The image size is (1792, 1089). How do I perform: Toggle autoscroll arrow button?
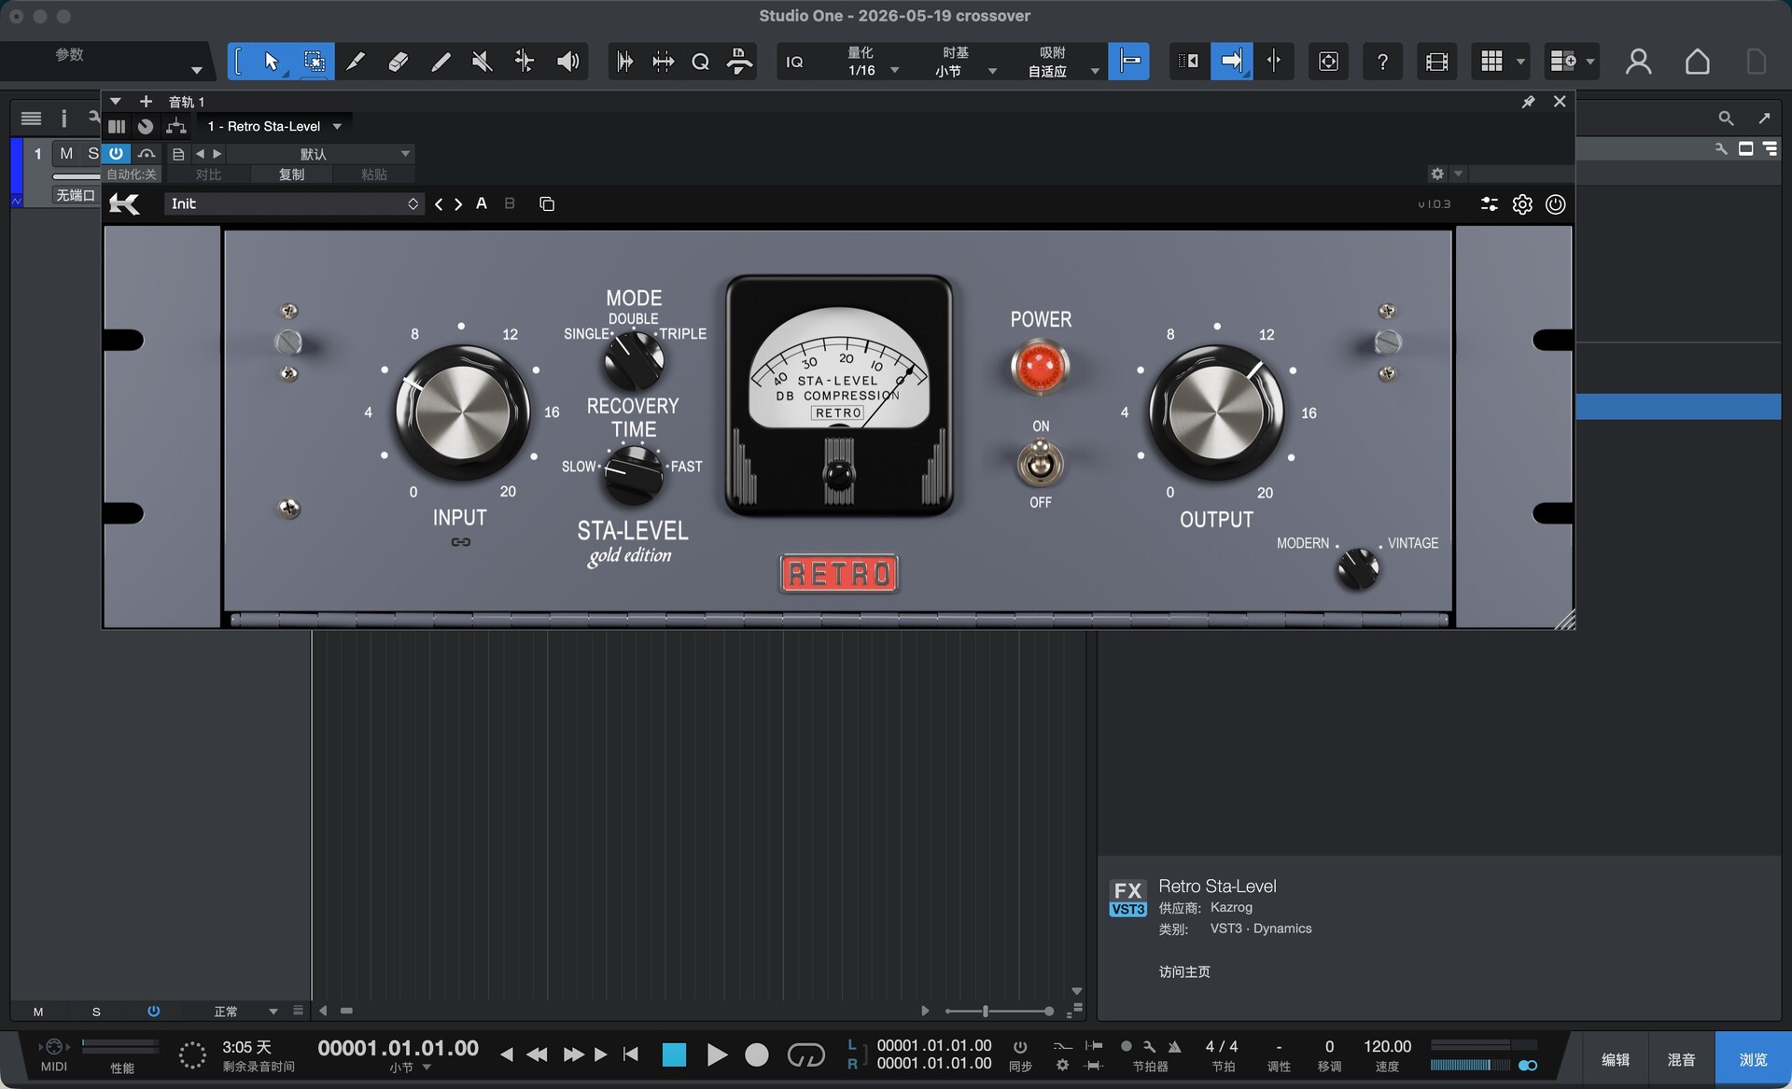1231,62
